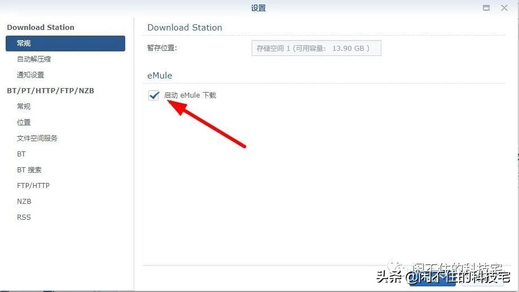Open 通知设置 page
The image size is (519, 292).
30,75
